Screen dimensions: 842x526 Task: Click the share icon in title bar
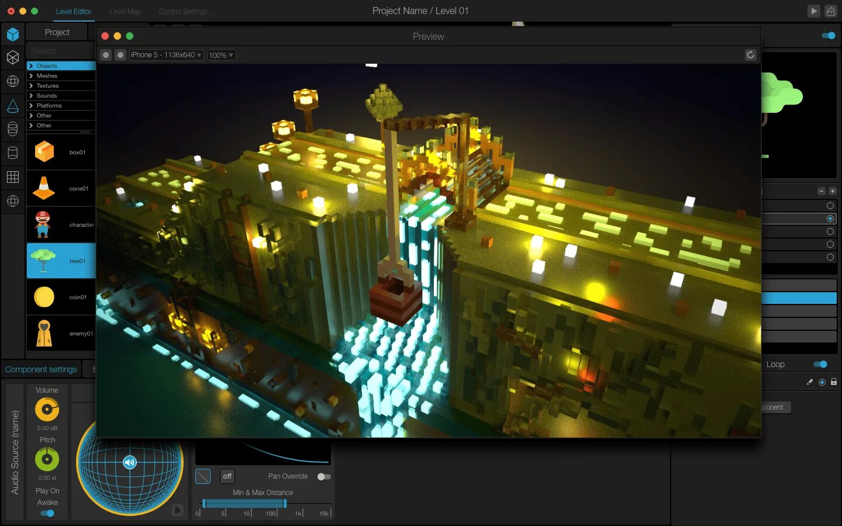pos(830,11)
